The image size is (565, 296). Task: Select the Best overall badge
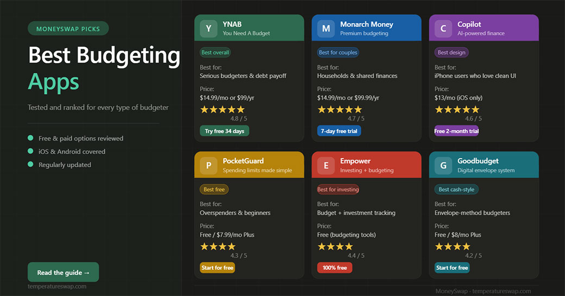tap(215, 53)
